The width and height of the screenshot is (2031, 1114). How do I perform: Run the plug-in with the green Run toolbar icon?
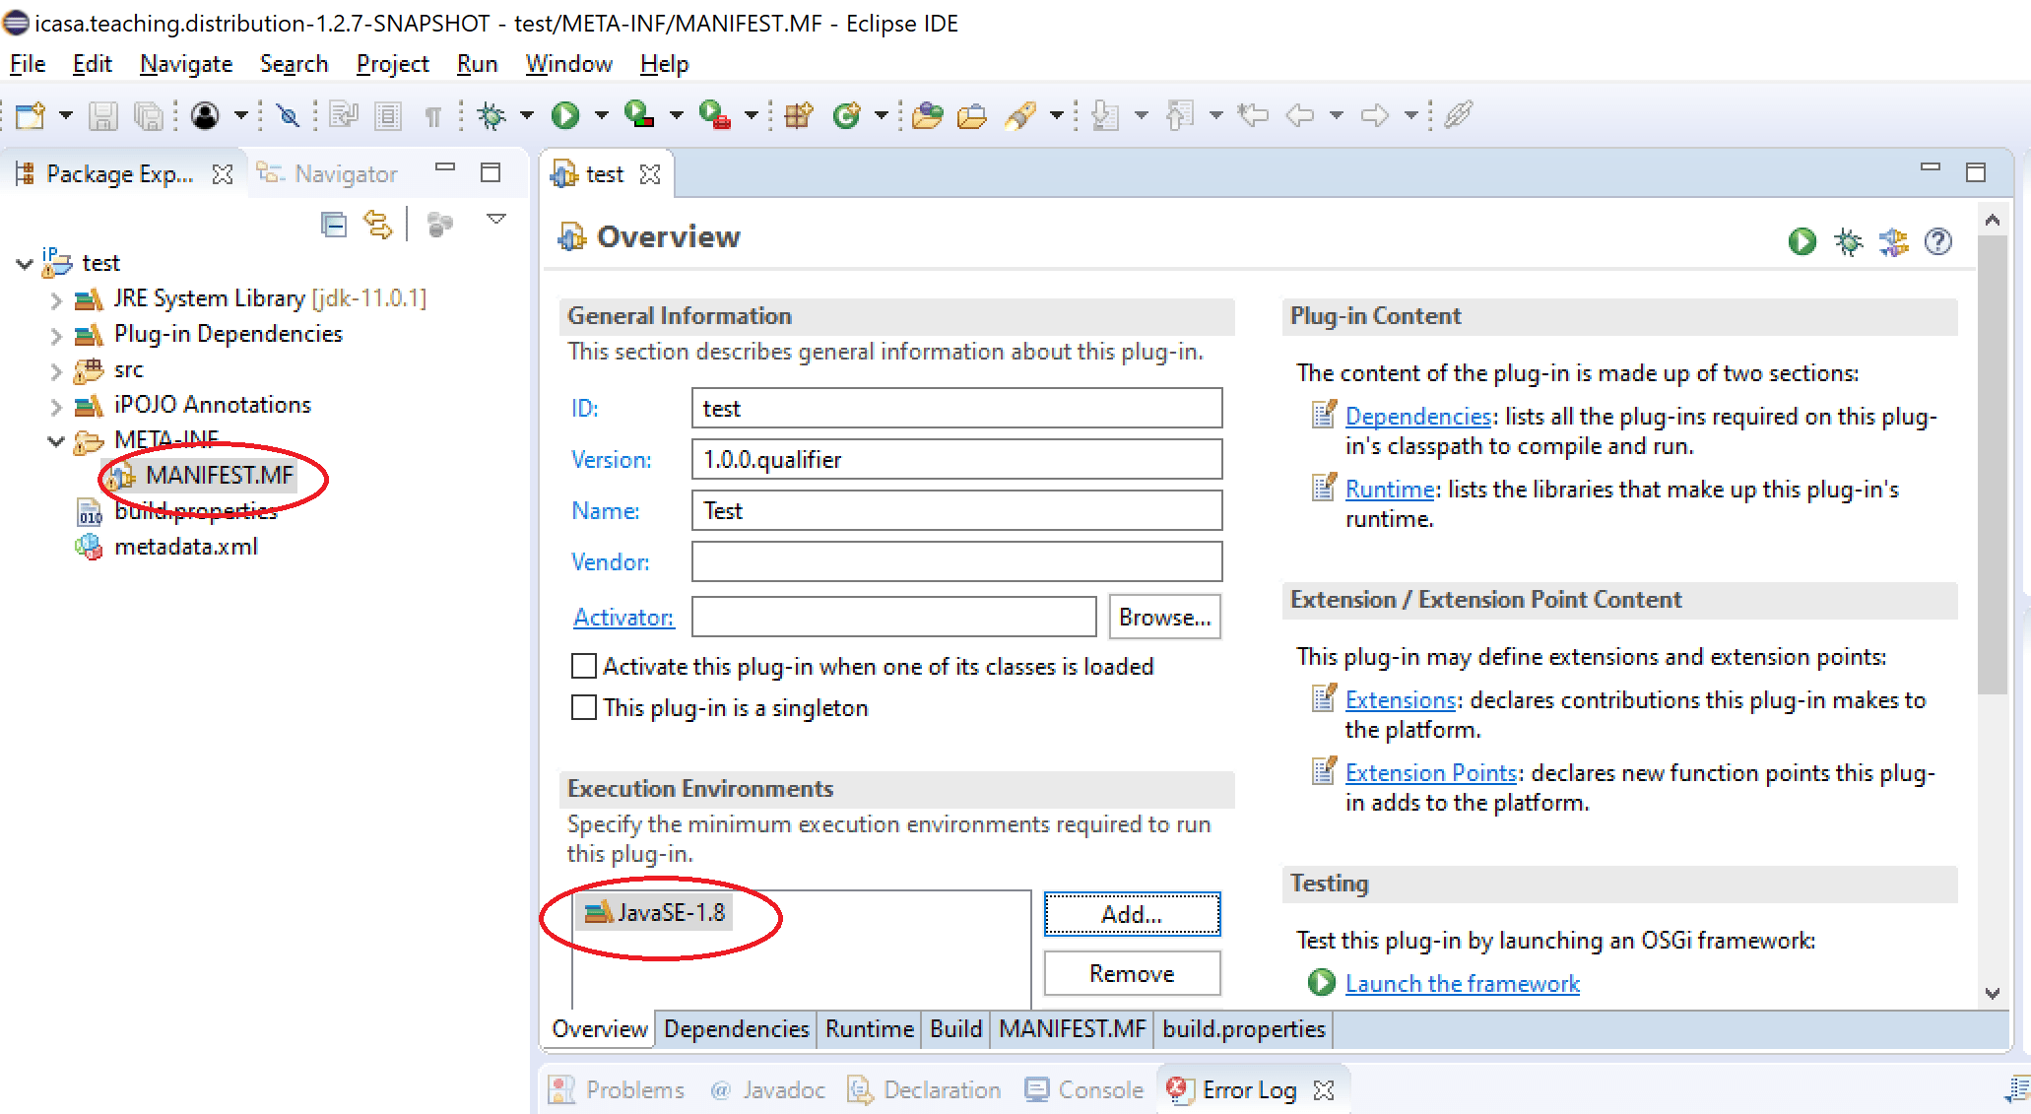pyautogui.click(x=564, y=115)
